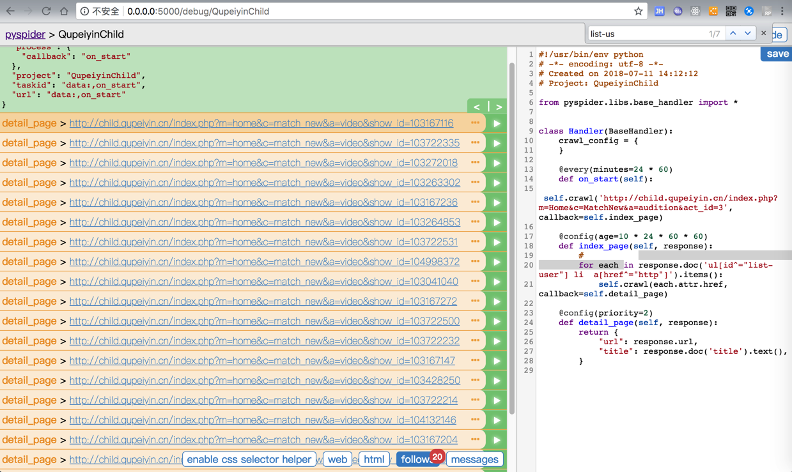Run the task for show_id=103041040
The height and width of the screenshot is (472, 792).
point(497,282)
